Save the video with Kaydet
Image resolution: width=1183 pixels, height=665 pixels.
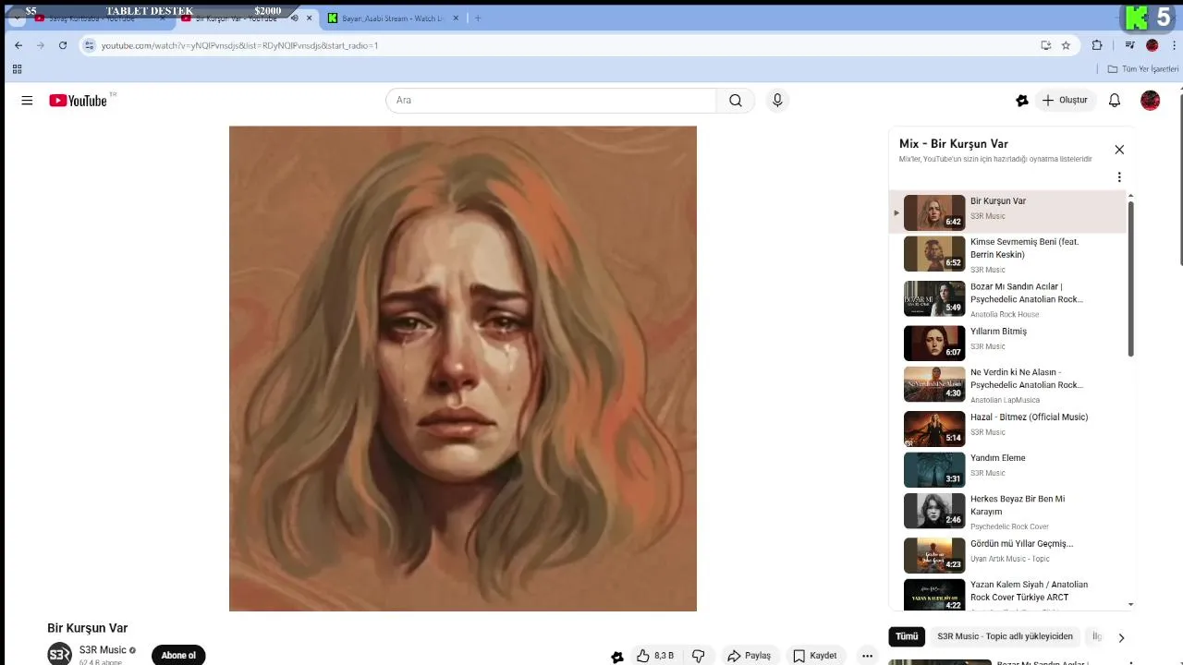(814, 656)
